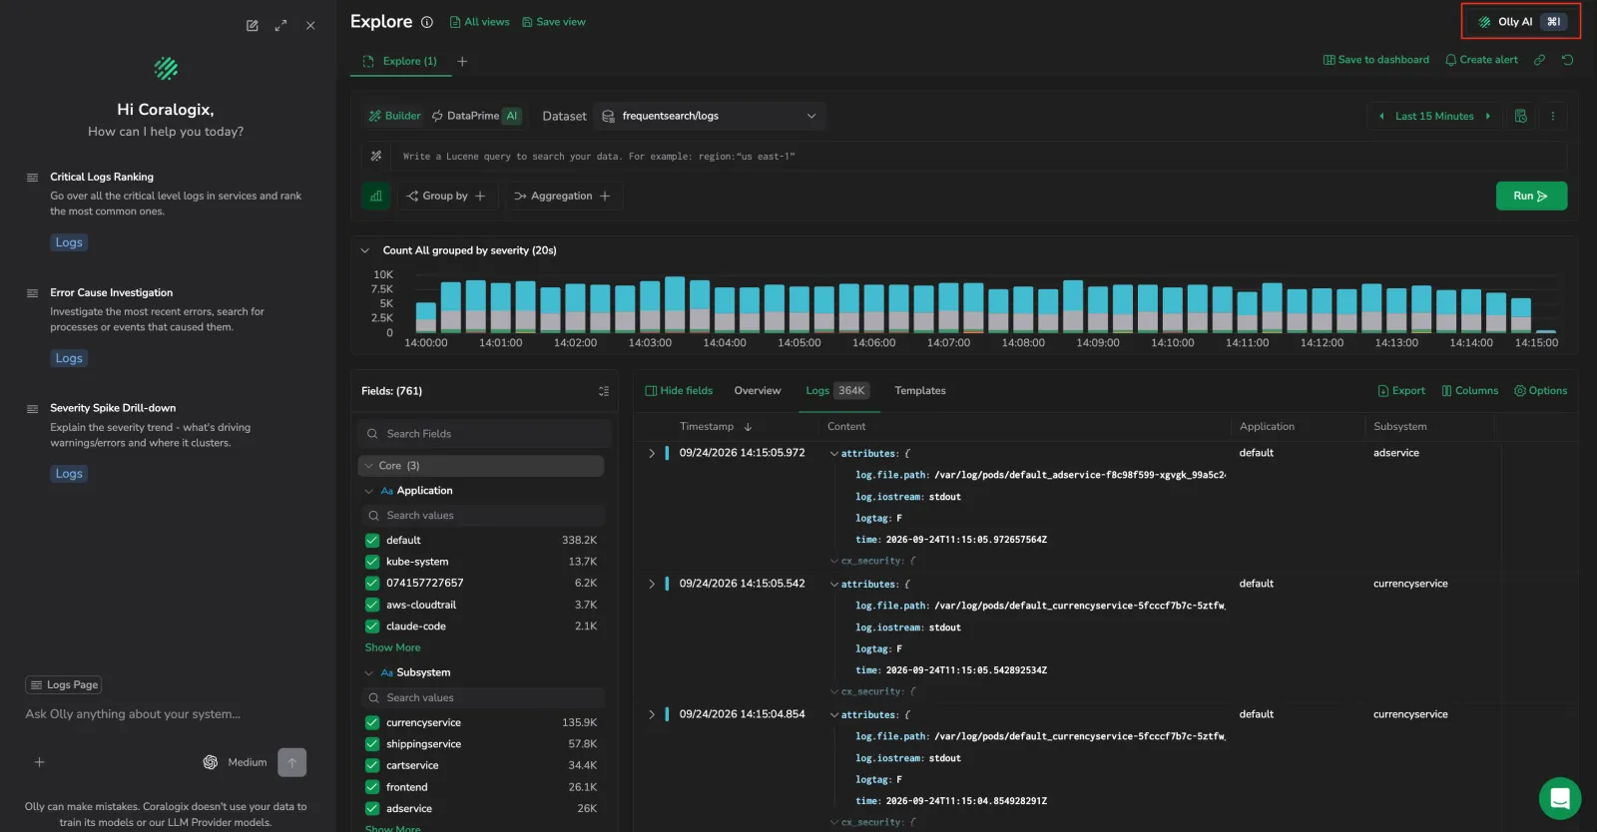Open the Last 15 Minutes time picker
Viewport: 1597px width, 832px height.
tap(1434, 117)
